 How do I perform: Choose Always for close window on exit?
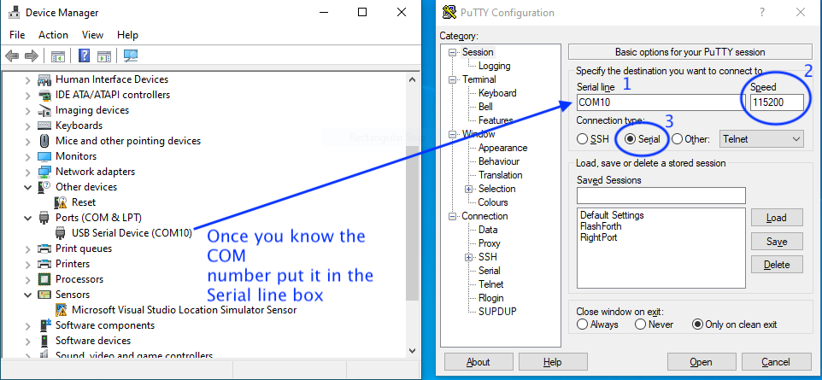[583, 324]
